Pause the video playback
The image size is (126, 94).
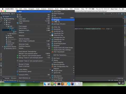(119, 83)
